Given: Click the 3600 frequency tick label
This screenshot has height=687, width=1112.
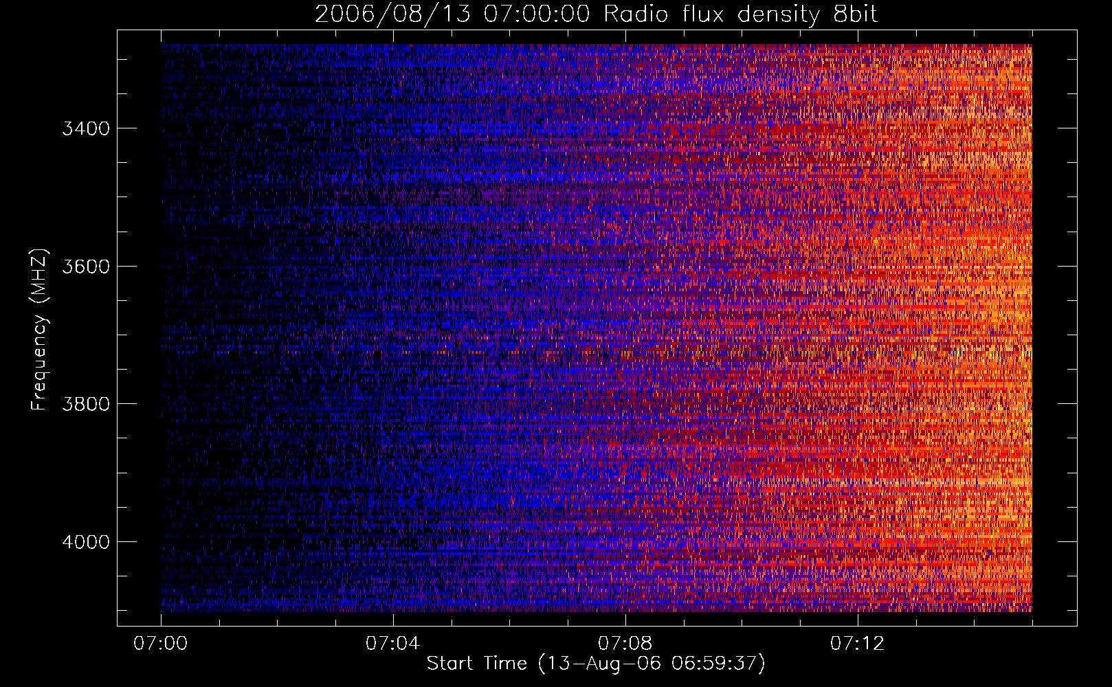Looking at the screenshot, I should pos(86,266).
